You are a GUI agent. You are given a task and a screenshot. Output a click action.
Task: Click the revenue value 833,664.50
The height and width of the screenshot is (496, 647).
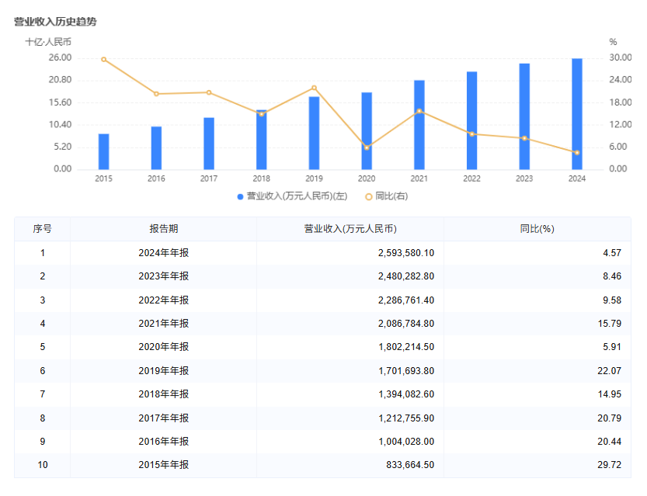410,465
